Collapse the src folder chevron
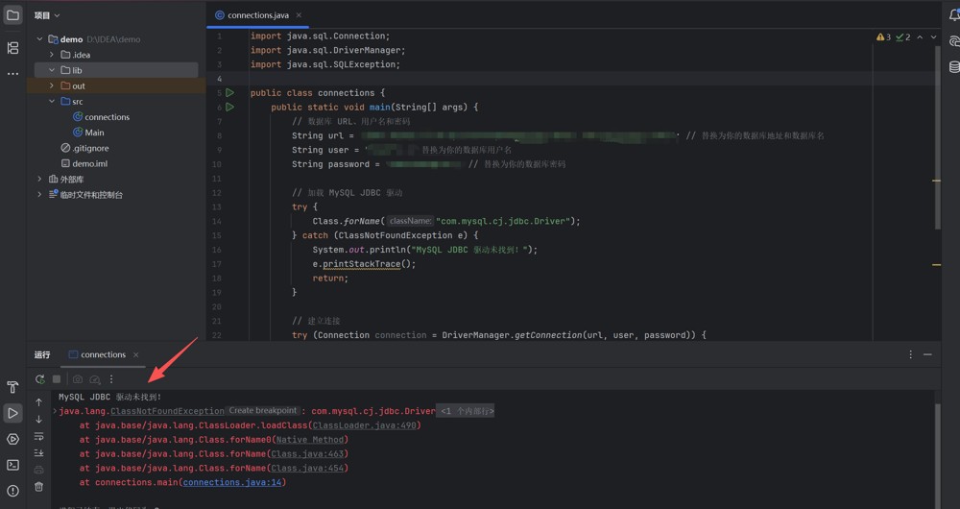 52,101
